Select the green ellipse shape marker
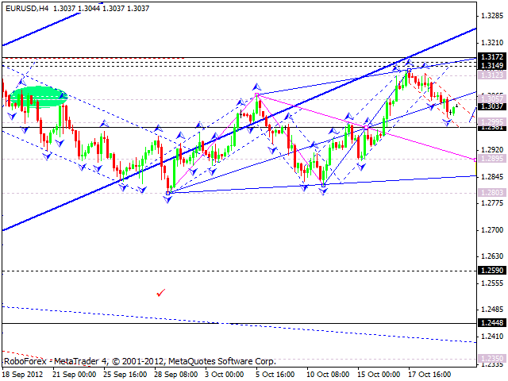The width and height of the screenshot is (508, 381). (x=36, y=95)
